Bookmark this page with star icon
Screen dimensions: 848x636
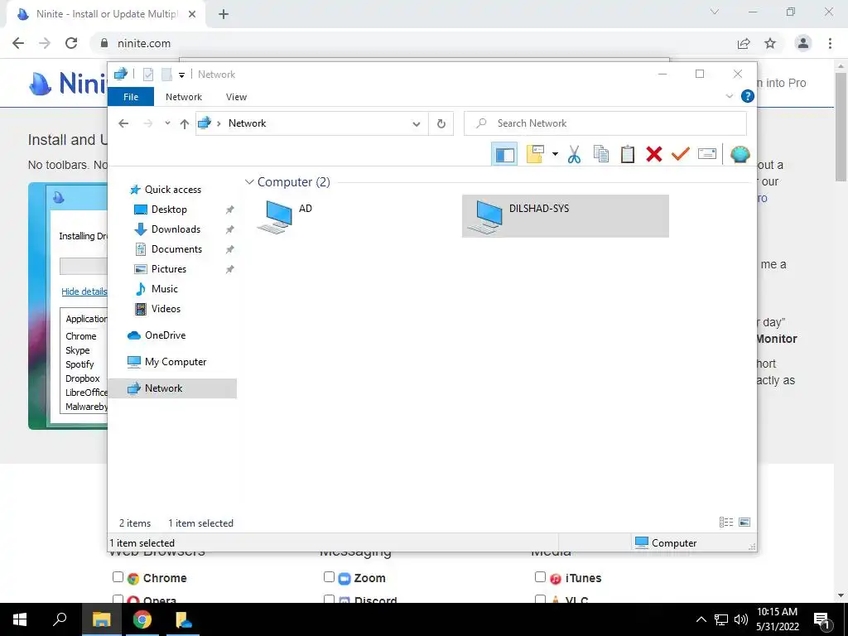770,43
